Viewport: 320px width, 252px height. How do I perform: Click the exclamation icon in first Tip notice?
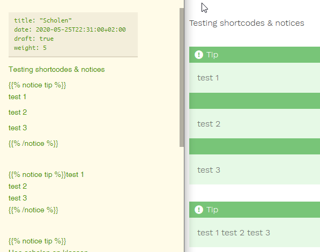pyautogui.click(x=199, y=55)
